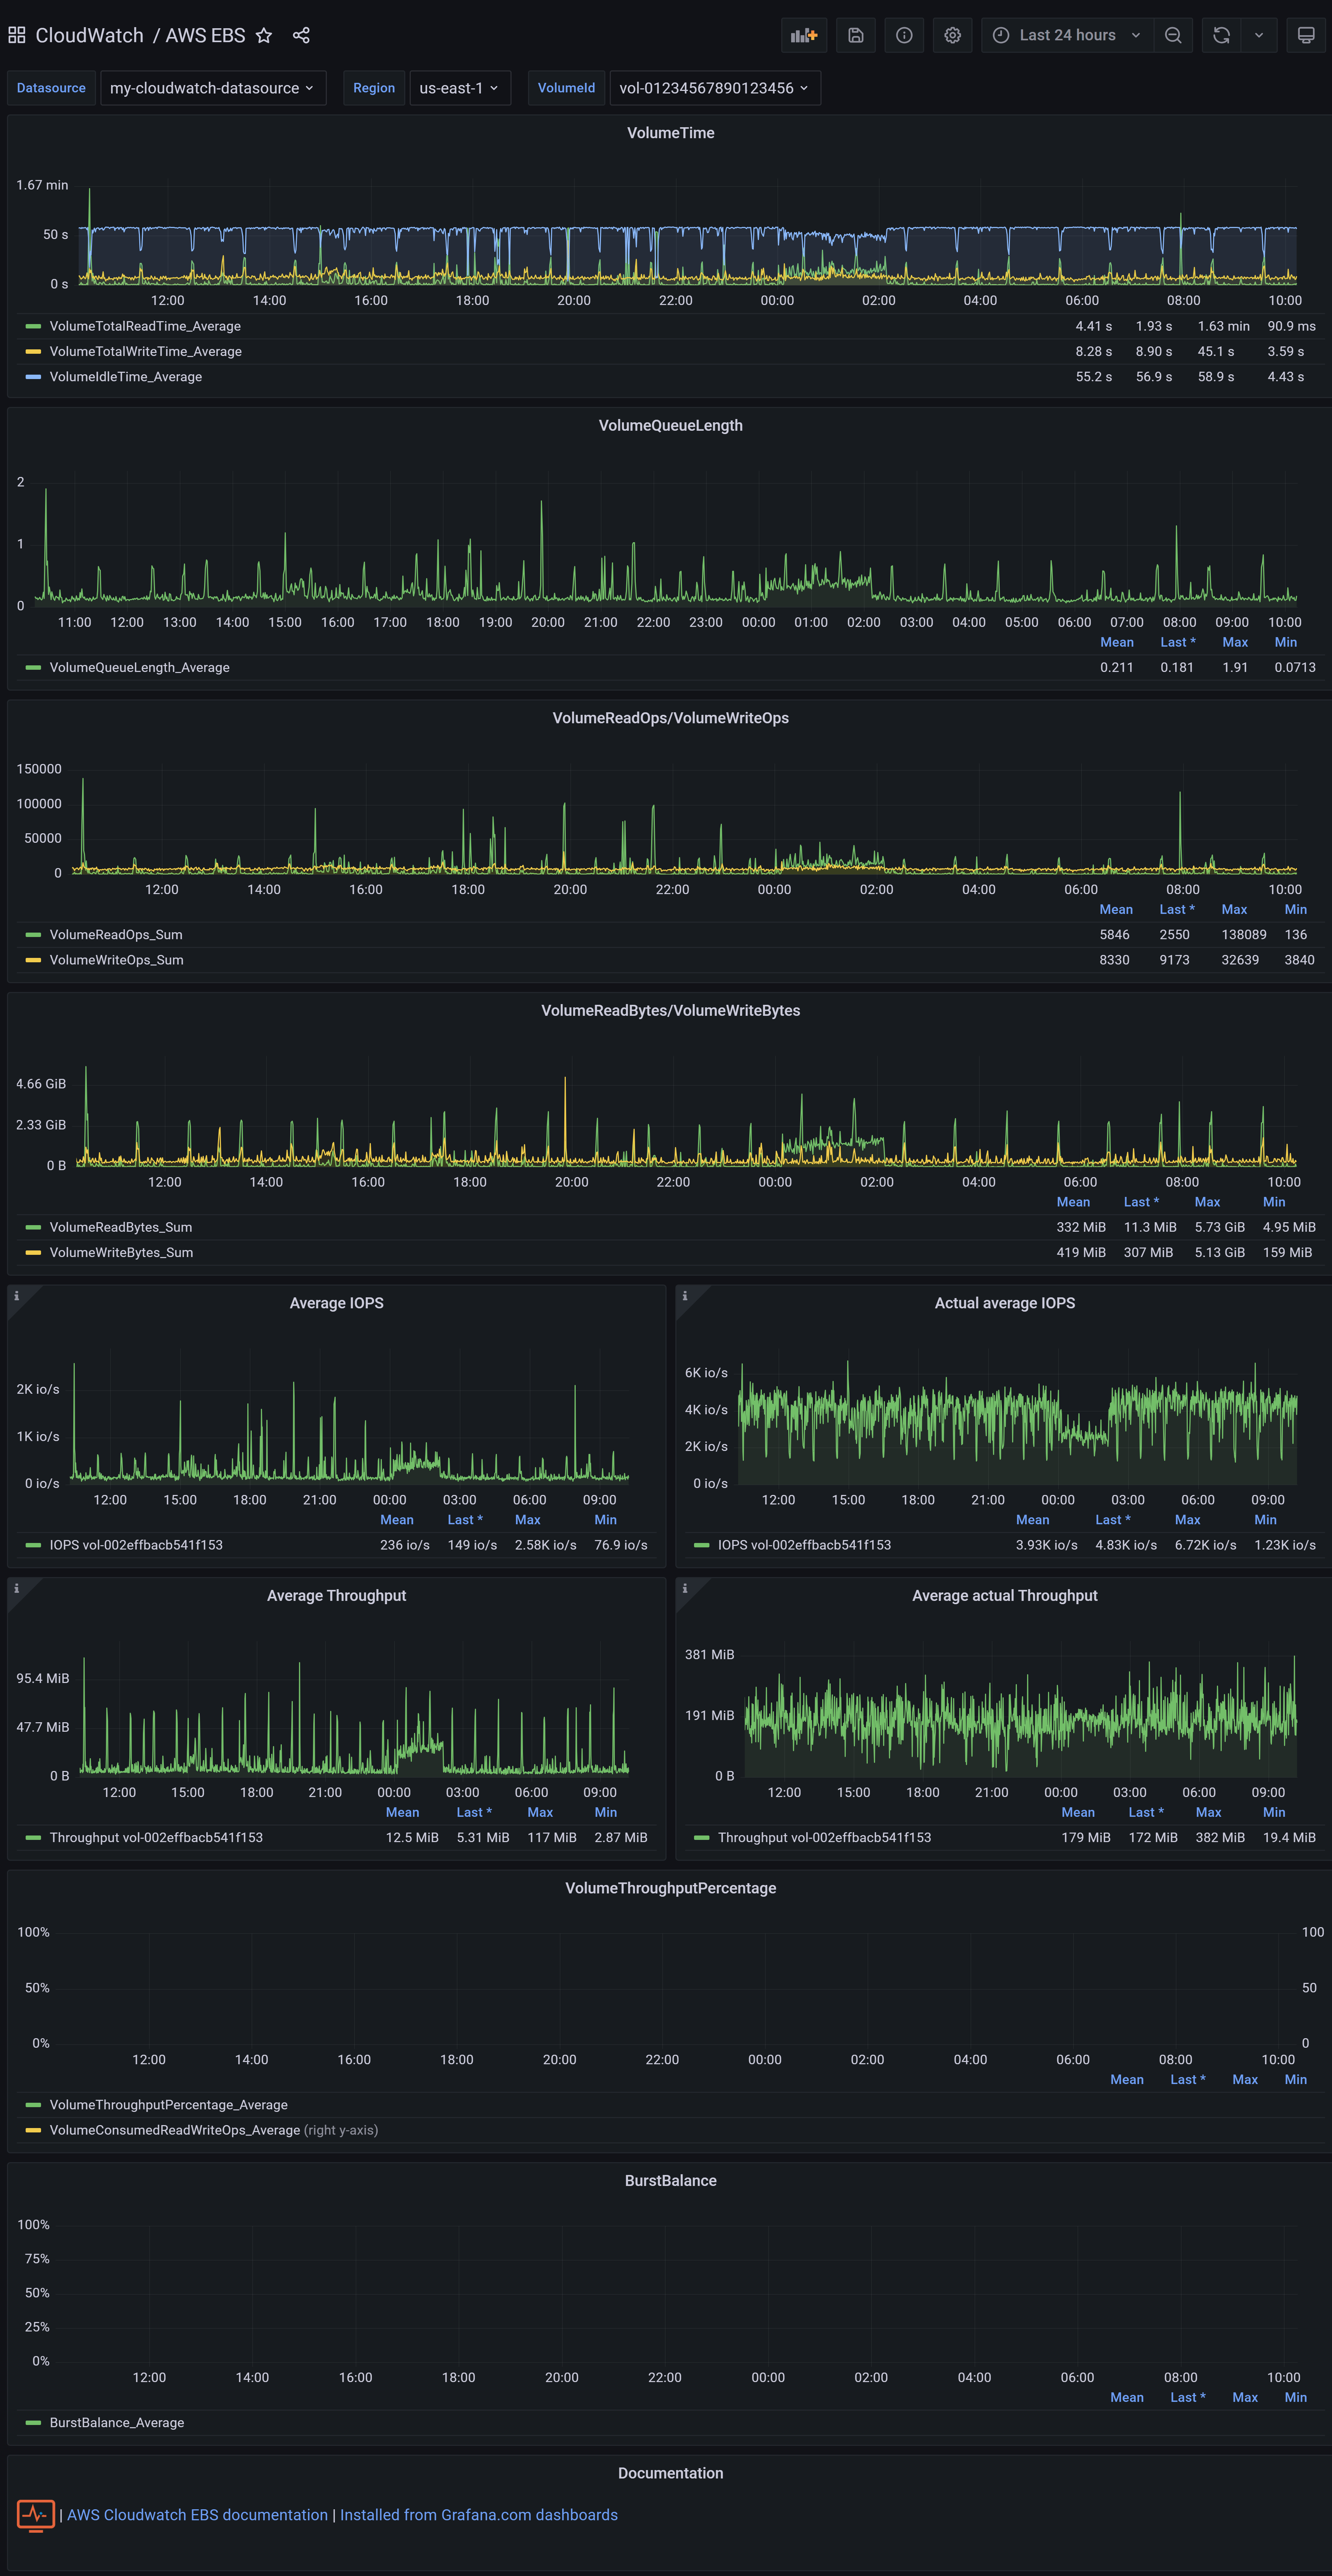Change color of VolumeWriteOps_Sum swatch

tap(33, 960)
